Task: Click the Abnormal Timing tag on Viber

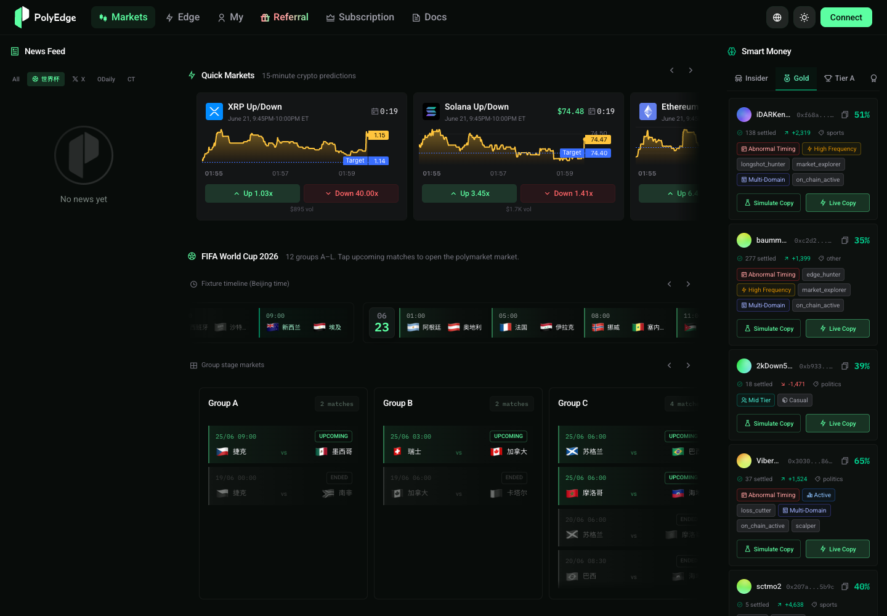Action: click(768, 495)
